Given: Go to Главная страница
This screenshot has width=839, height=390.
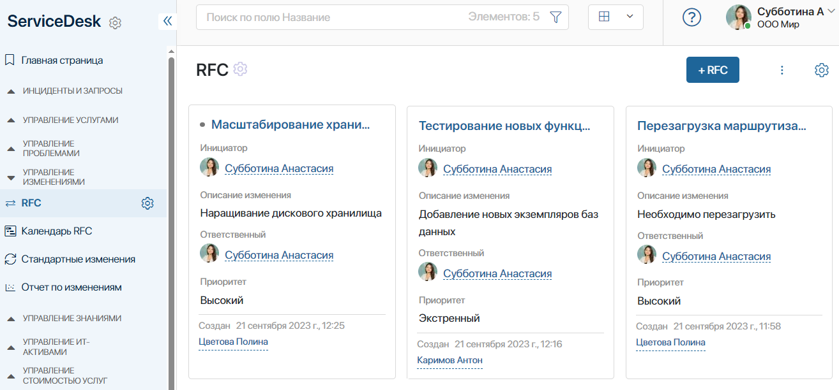Looking at the screenshot, I should pyautogui.click(x=62, y=61).
